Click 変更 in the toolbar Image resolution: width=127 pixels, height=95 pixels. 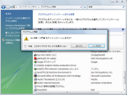click(83, 29)
